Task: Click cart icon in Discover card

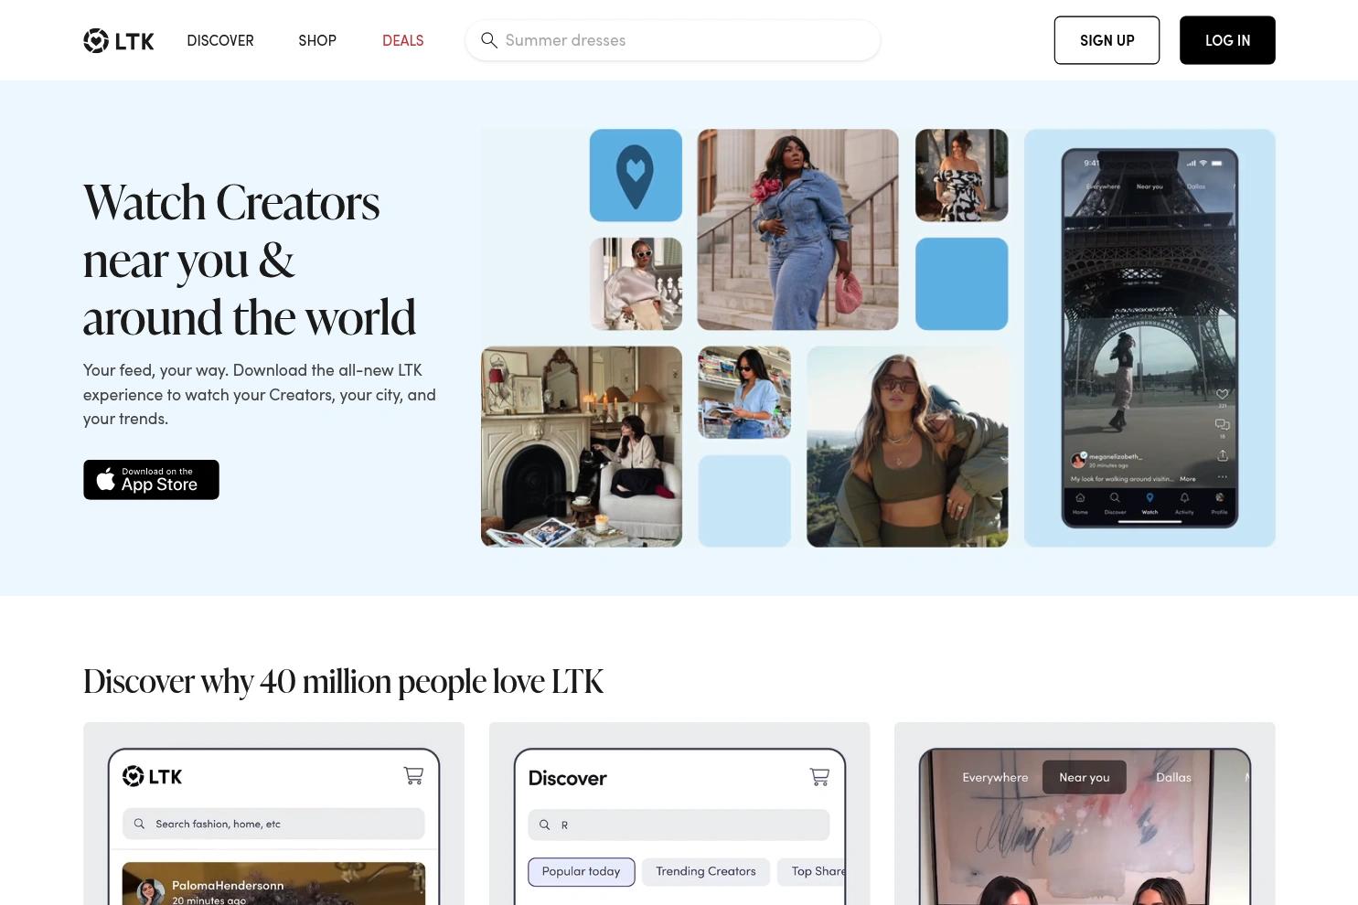Action: pos(819,777)
